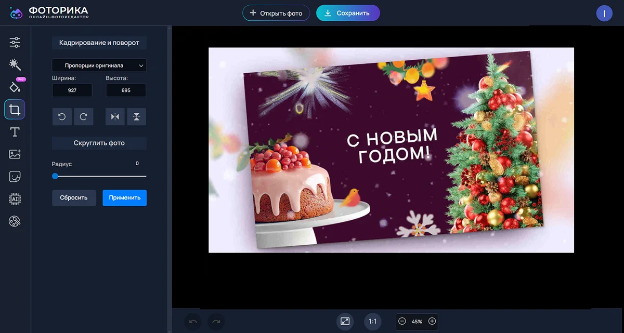Flip the photo horizontally
The height and width of the screenshot is (333, 624).
[x=115, y=117]
